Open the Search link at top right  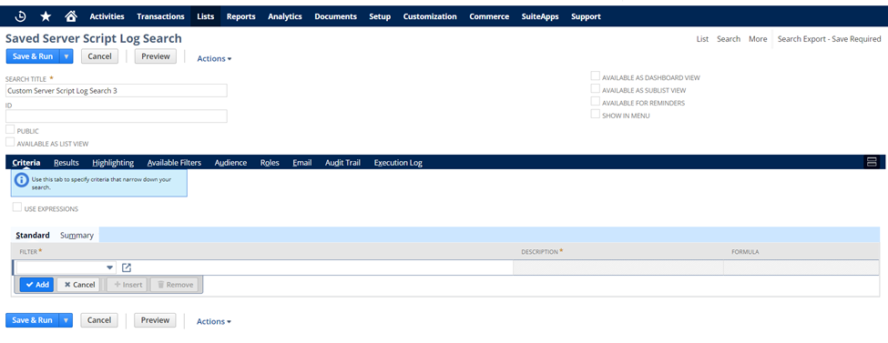[x=729, y=39]
